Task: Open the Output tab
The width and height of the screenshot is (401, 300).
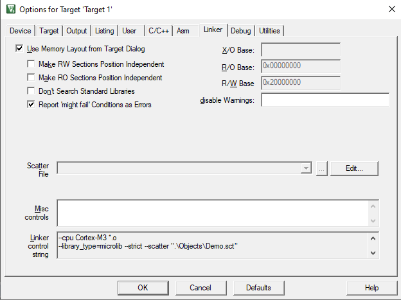Action: coord(76,31)
